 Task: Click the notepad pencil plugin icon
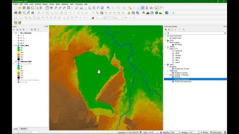(20, 23)
